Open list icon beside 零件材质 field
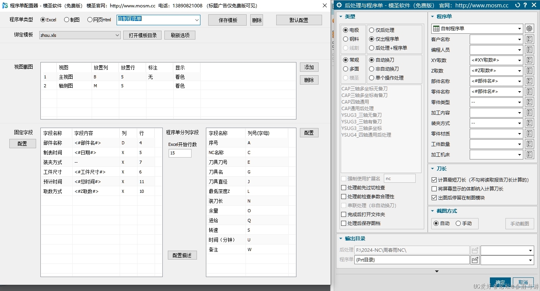 (x=530, y=133)
